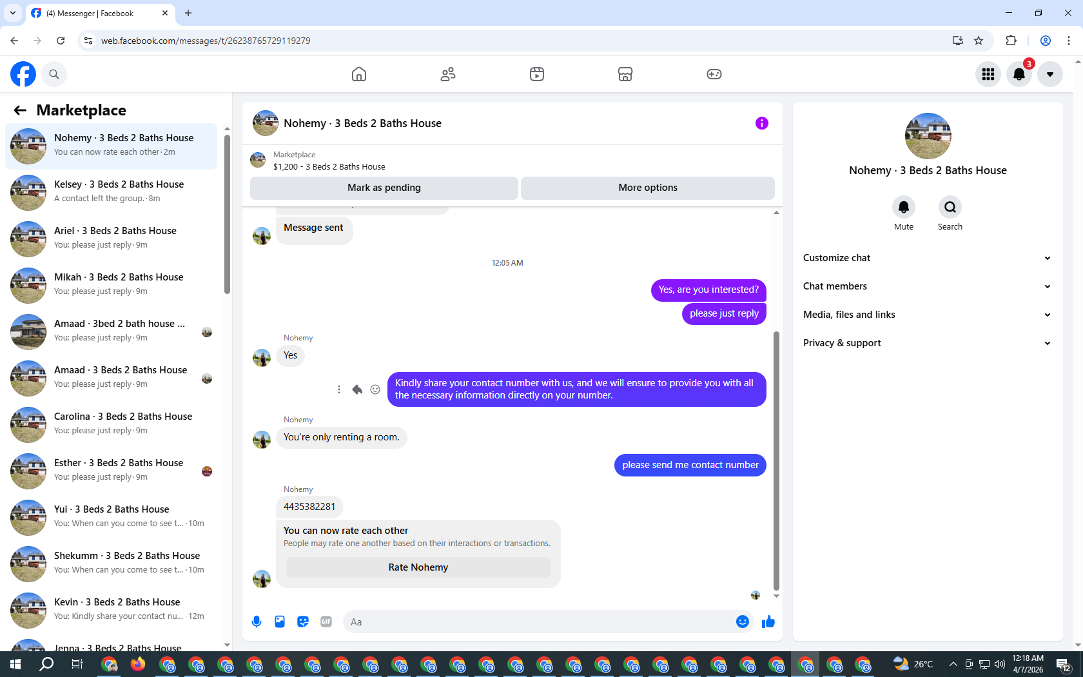Click the Rate Nohemy button
This screenshot has height=677, width=1083.
tap(418, 567)
